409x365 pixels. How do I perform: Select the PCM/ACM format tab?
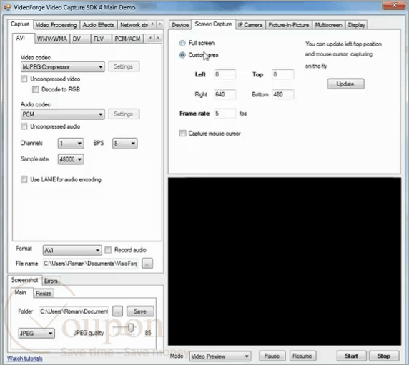click(x=127, y=39)
